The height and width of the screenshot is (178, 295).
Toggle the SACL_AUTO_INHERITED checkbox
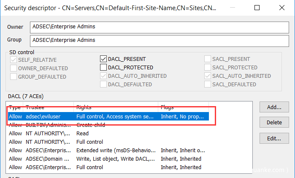(x=208, y=76)
